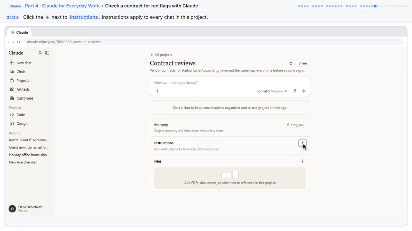Click the browser address bar
The width and height of the screenshot is (412, 231).
point(214,42)
